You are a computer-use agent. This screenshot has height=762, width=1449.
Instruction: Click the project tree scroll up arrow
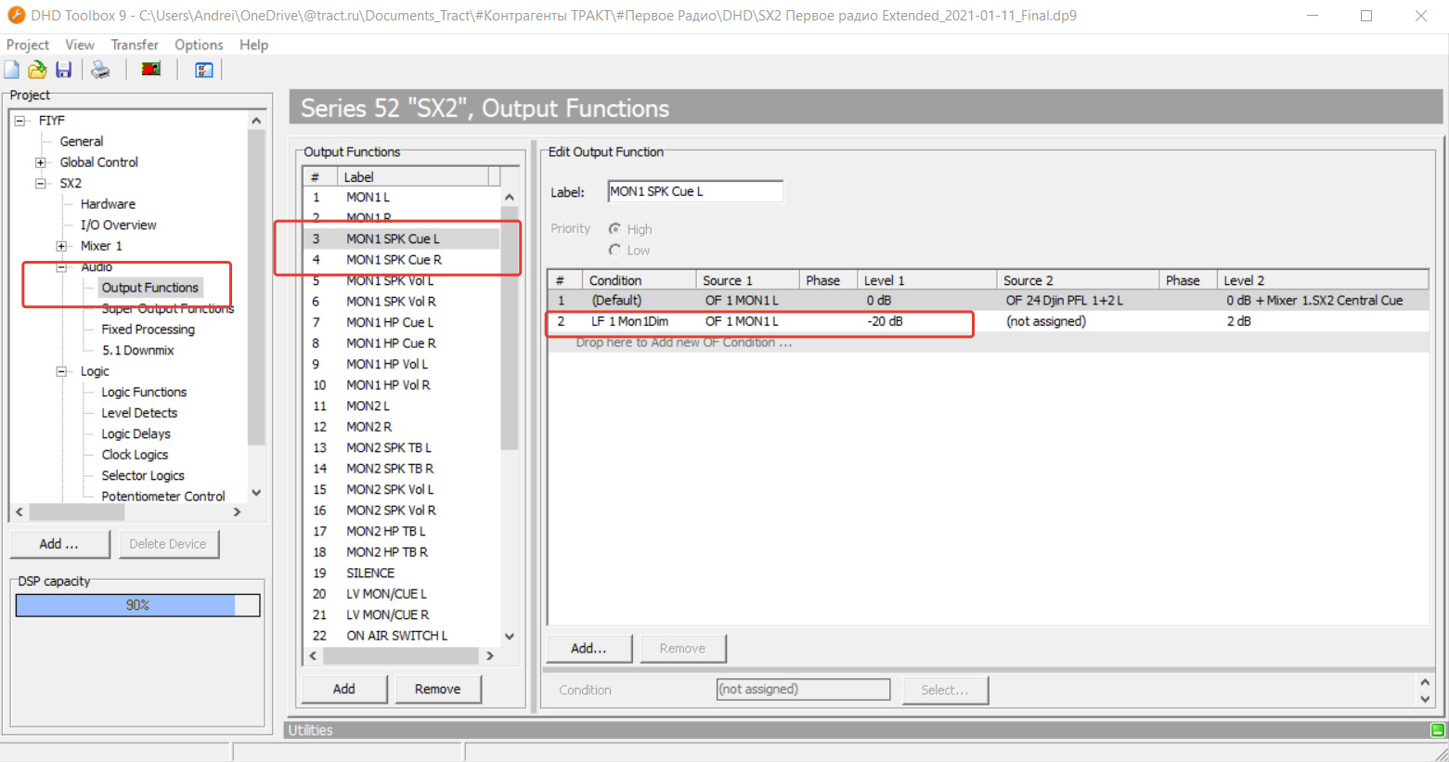pyautogui.click(x=256, y=121)
